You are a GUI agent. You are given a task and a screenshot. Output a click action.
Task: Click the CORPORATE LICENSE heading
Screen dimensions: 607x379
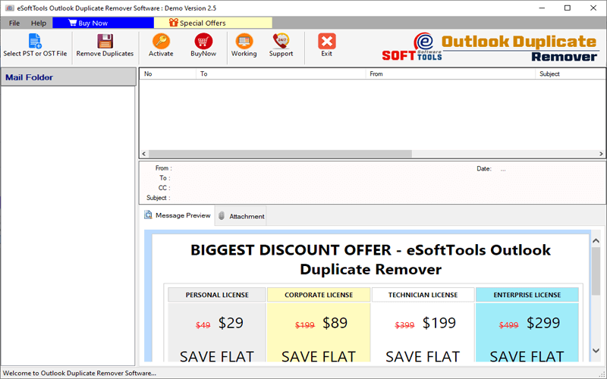[319, 295]
